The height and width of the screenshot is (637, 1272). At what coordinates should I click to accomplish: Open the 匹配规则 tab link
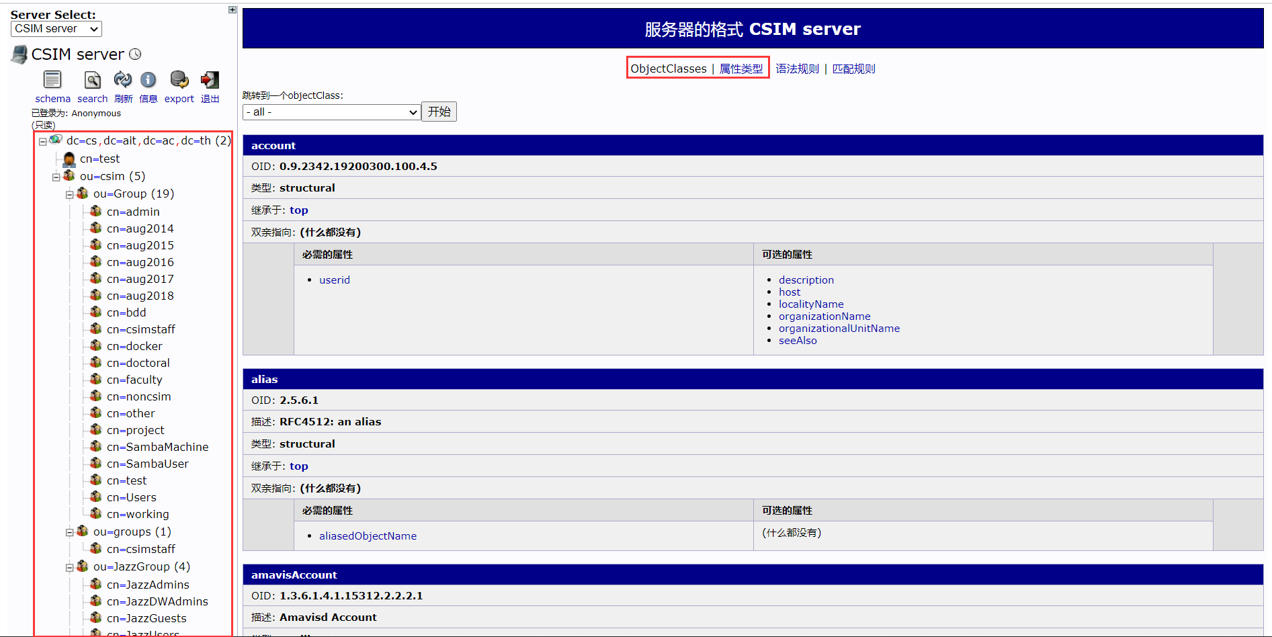(x=853, y=69)
